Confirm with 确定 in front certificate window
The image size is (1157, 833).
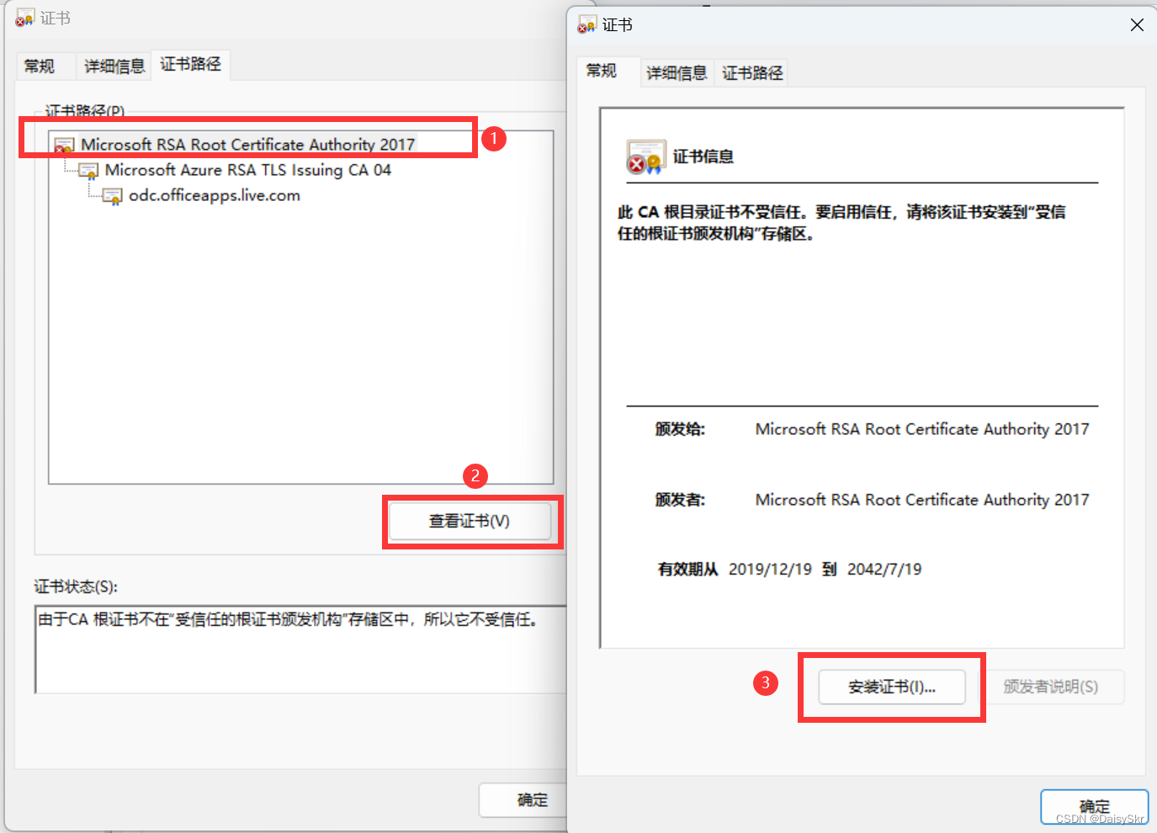pos(1095,807)
